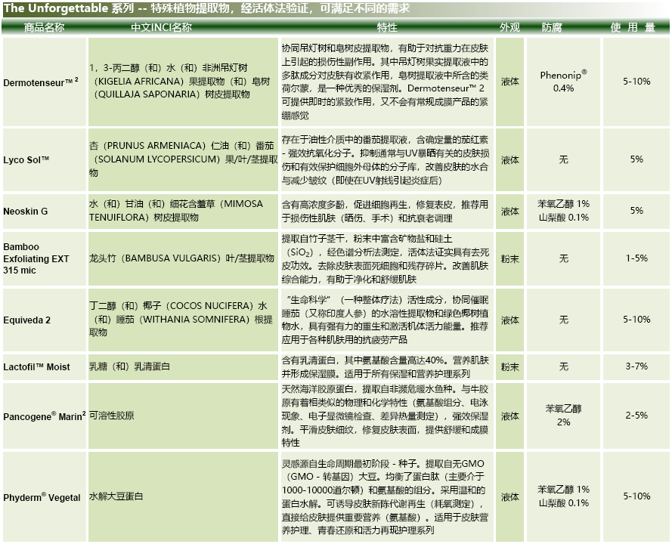
Task: Select 5% usage in the Neoskin G row
Action: pyautogui.click(x=636, y=211)
